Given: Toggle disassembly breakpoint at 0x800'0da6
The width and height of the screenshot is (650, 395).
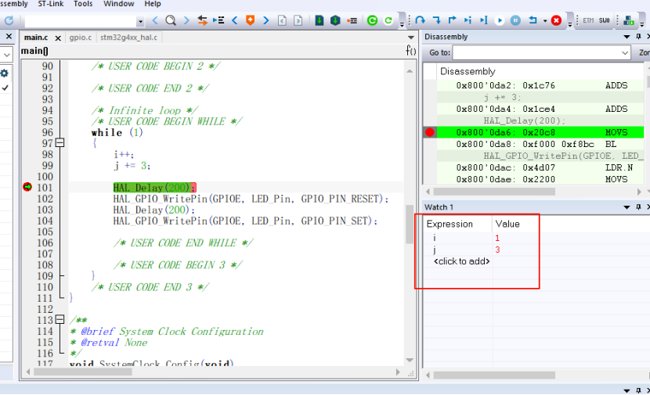Looking at the screenshot, I should pyautogui.click(x=430, y=132).
